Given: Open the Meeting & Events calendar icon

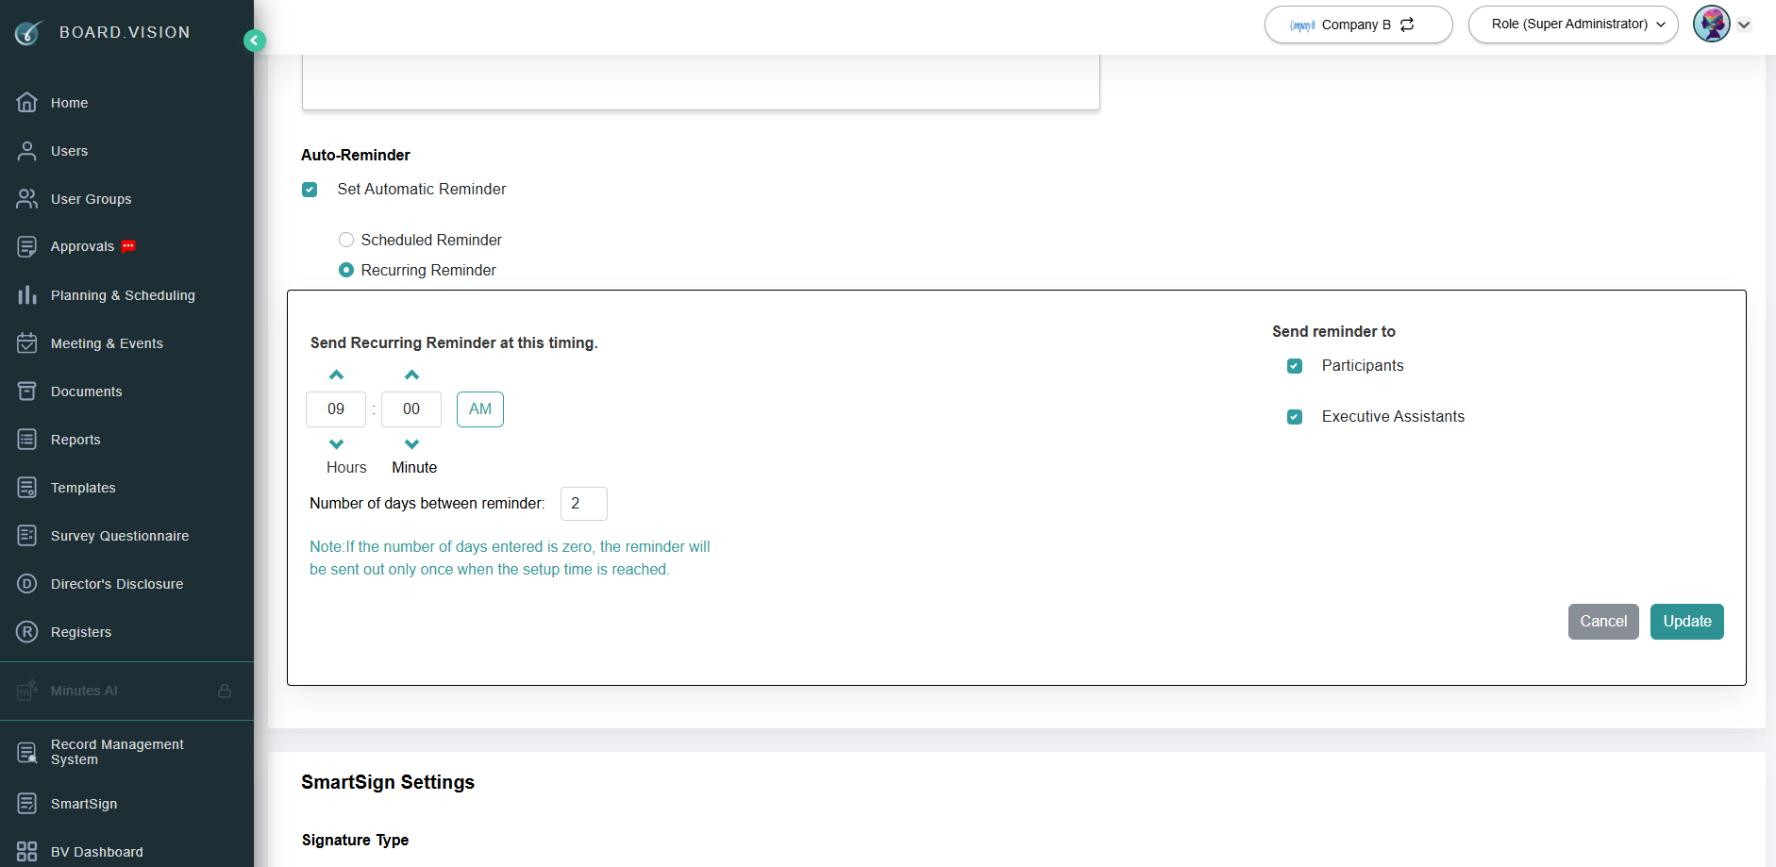Looking at the screenshot, I should tap(27, 343).
